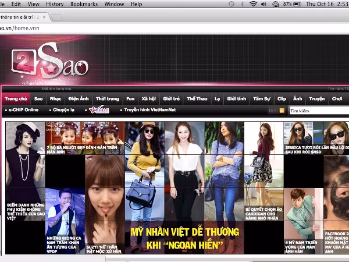This screenshot has width=349, height=262.
Task: Click the Bluetooth menu bar icon
Action: (243, 4)
